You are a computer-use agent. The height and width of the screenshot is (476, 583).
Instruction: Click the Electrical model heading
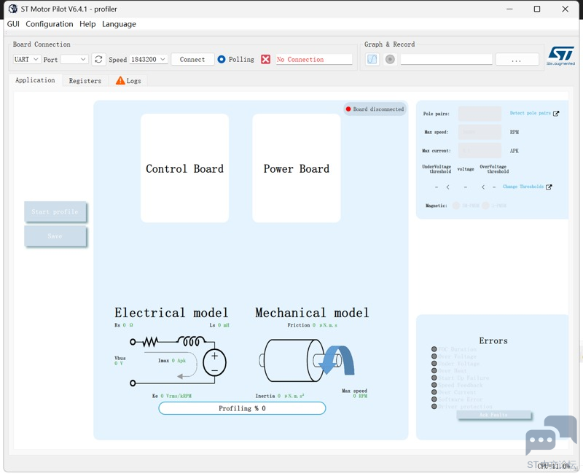tap(171, 313)
